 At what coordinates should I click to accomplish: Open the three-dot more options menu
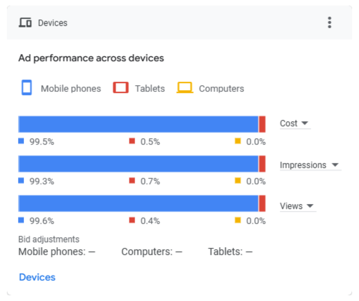pyautogui.click(x=329, y=23)
